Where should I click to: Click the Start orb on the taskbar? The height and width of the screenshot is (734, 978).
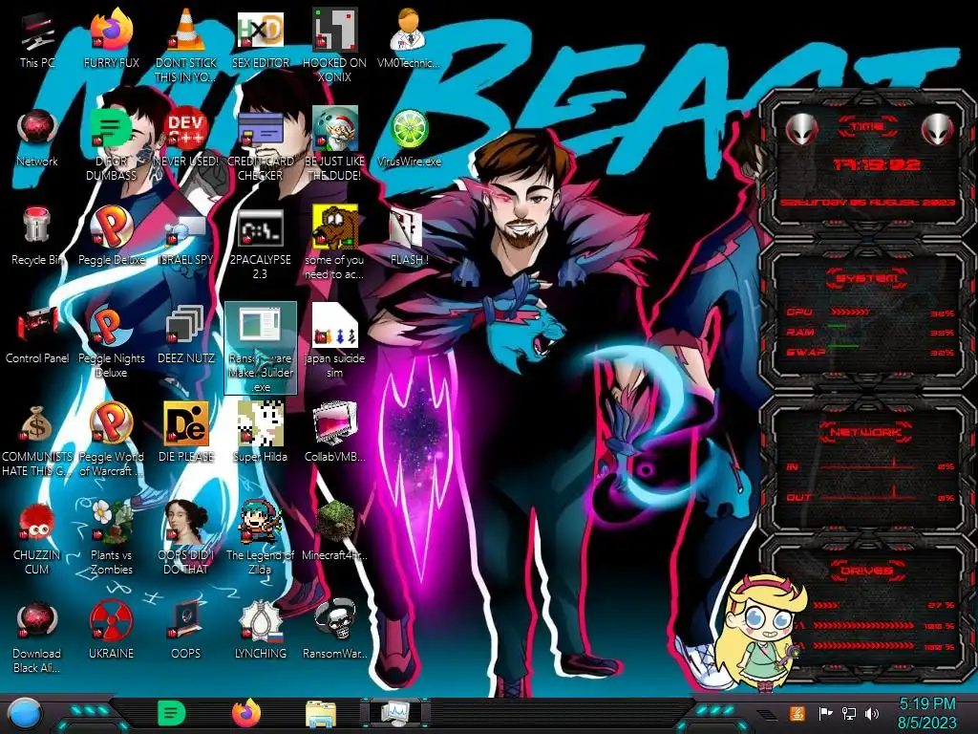coord(26,714)
